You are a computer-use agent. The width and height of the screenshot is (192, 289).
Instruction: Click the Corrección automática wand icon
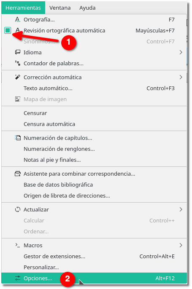[18, 77]
